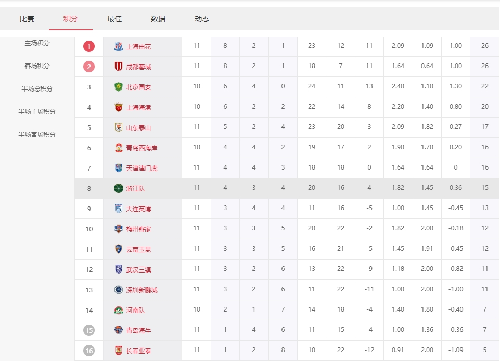This screenshot has height=362, width=500.
Task: Go to the 动态 tab
Action: pos(202,19)
